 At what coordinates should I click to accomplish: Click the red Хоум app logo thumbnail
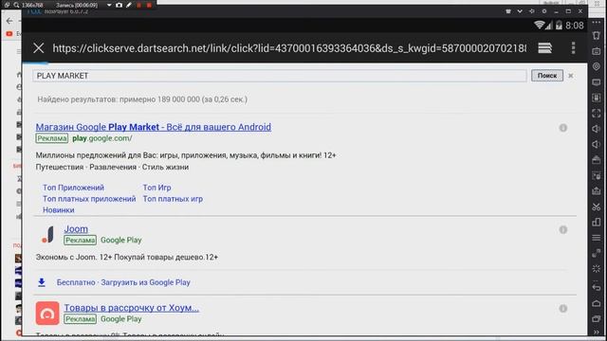pyautogui.click(x=47, y=314)
